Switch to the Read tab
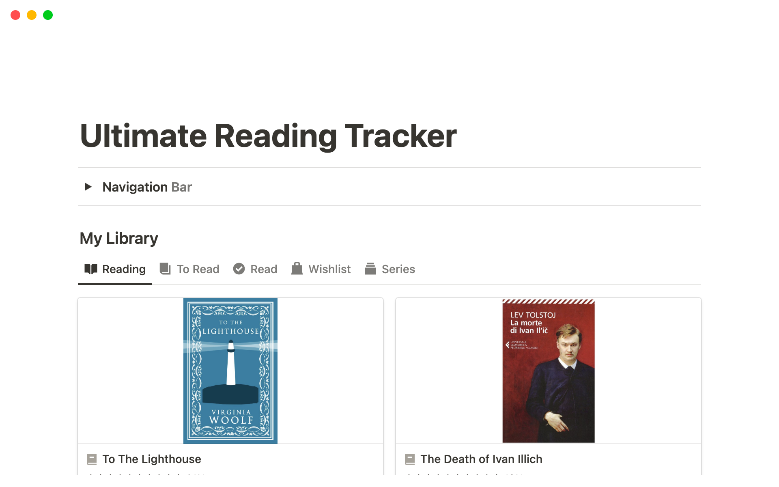 coord(263,269)
